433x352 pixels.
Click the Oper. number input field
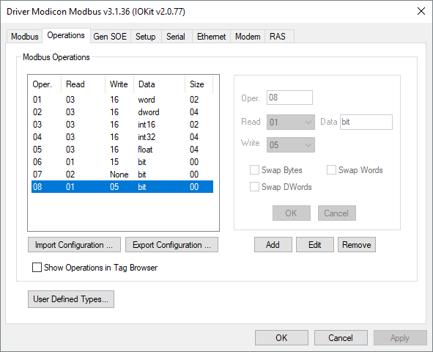point(289,98)
